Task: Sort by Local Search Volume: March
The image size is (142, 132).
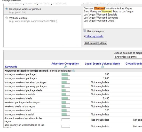Action: pyautogui.click(x=102, y=64)
